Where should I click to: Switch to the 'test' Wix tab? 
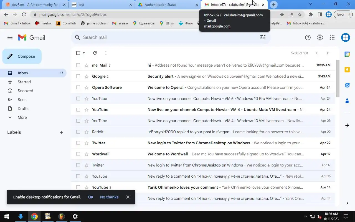pyautogui.click(x=102, y=5)
